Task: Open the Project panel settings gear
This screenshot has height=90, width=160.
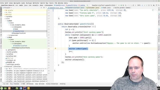Action: pos(44,8)
